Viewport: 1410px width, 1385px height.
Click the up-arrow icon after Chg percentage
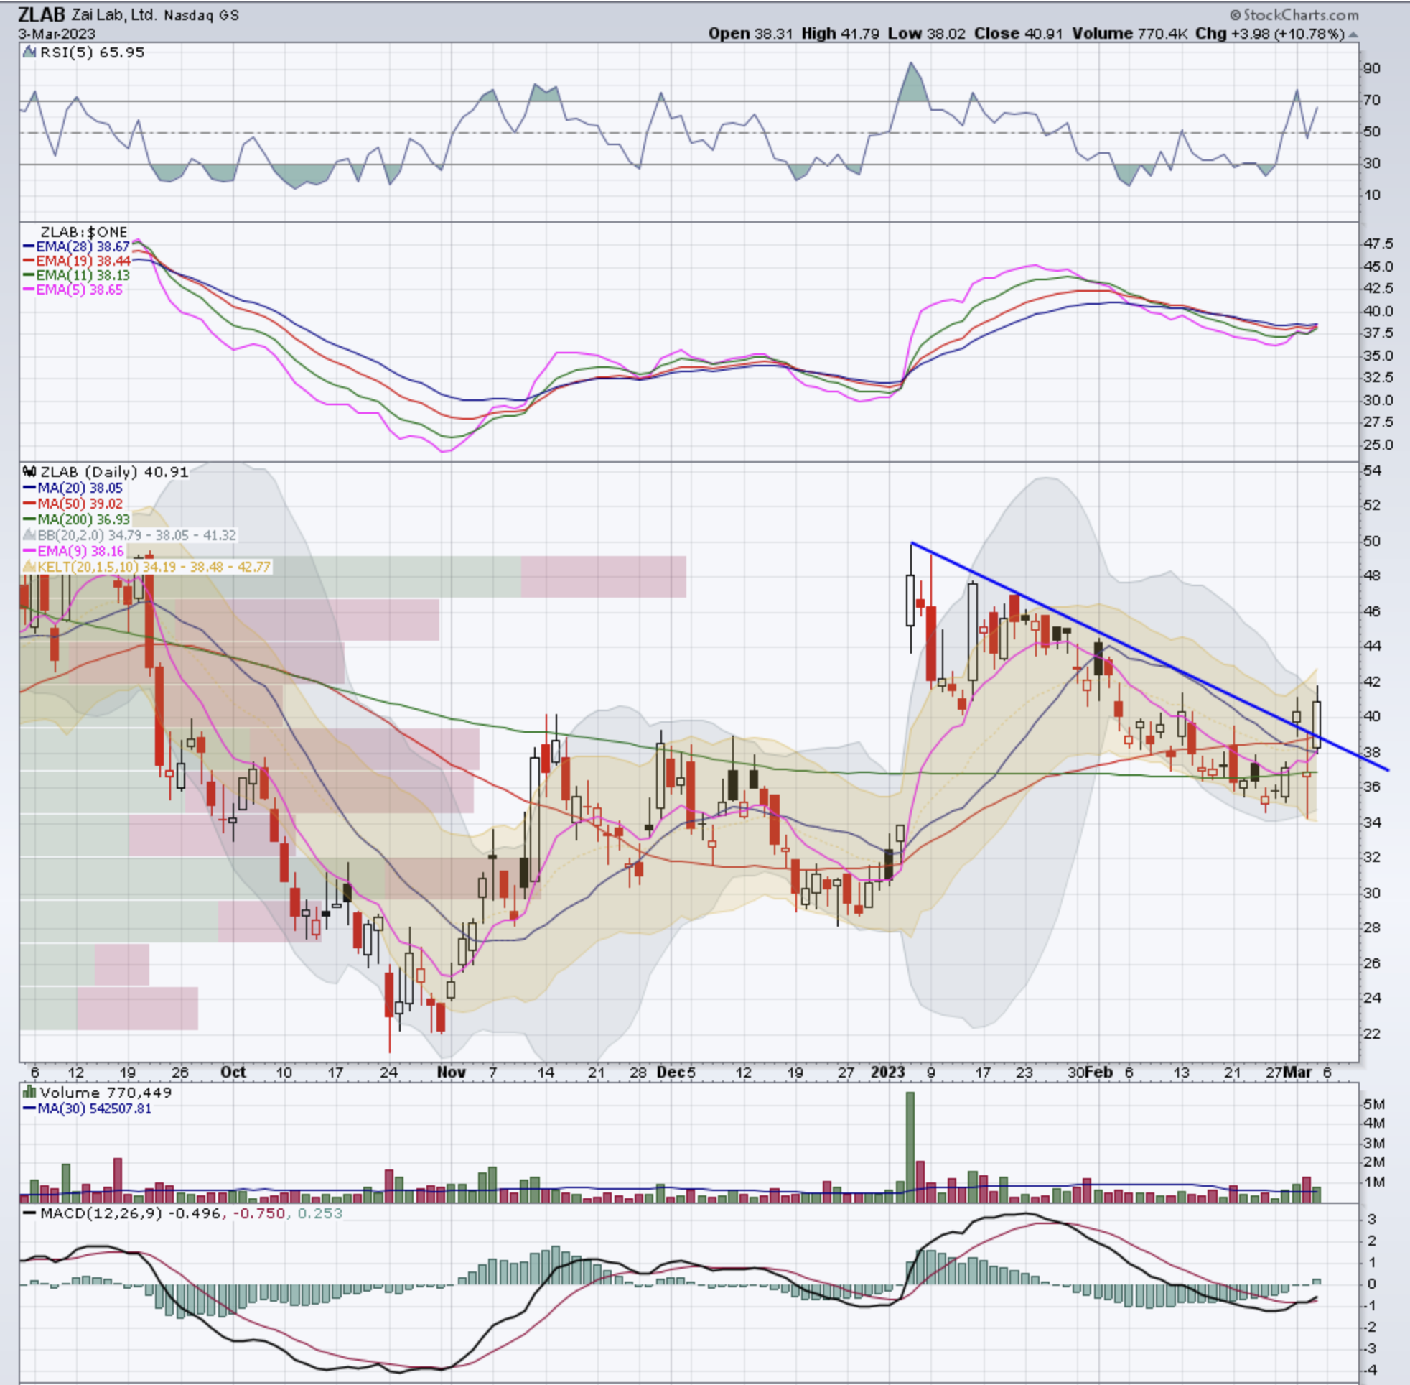1353,34
